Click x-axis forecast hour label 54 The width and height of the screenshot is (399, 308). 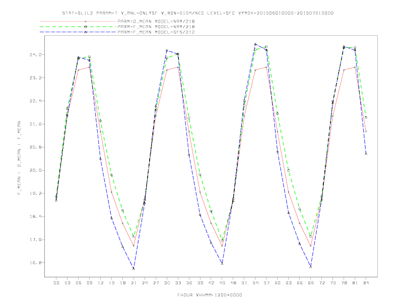point(255,283)
